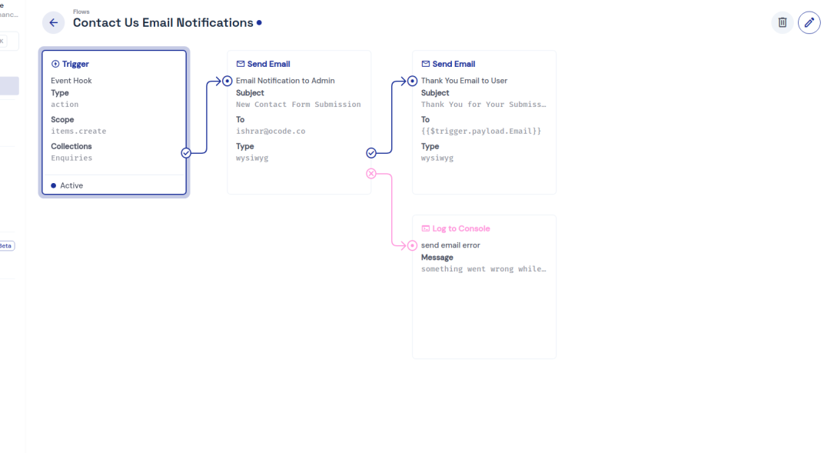Click the Active status indicator
The height and width of the screenshot is (453, 834).
(67, 185)
